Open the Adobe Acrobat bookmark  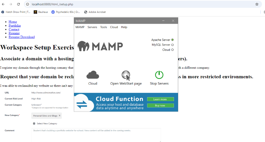coord(95,12)
